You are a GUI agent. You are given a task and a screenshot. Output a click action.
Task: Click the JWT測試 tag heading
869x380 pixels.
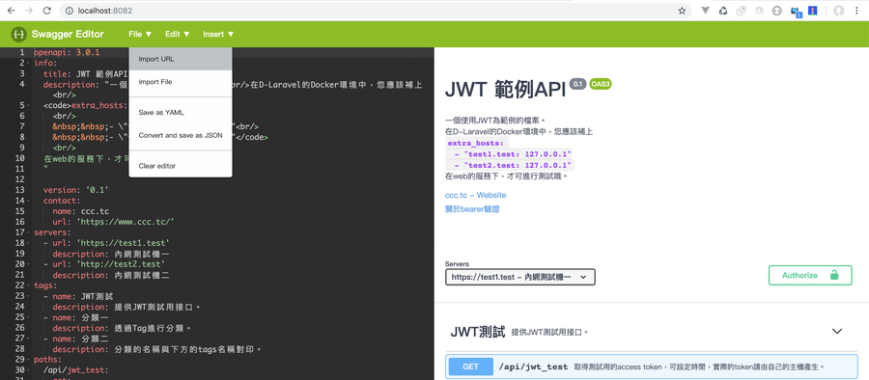pyautogui.click(x=478, y=332)
